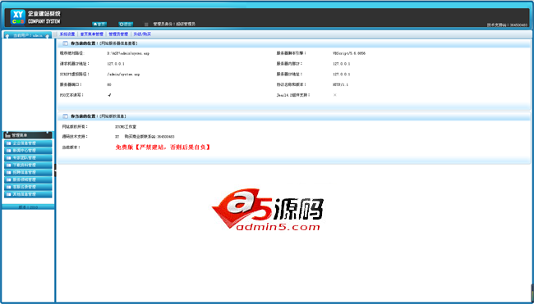This screenshot has width=534, height=304.
Task: Click the Jmail support cross mark
Action: [x=334, y=95]
